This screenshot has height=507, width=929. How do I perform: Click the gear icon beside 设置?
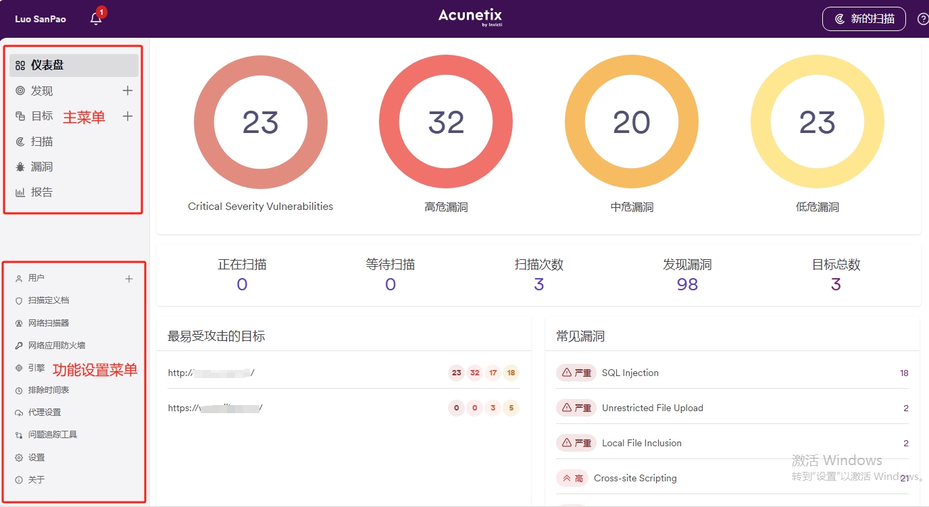19,458
